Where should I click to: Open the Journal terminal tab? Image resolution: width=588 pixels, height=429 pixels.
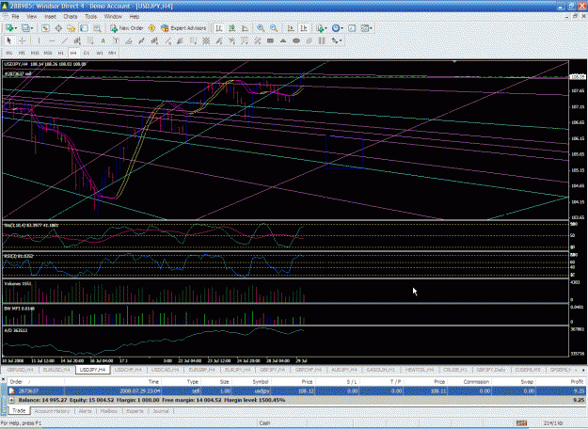[161, 411]
